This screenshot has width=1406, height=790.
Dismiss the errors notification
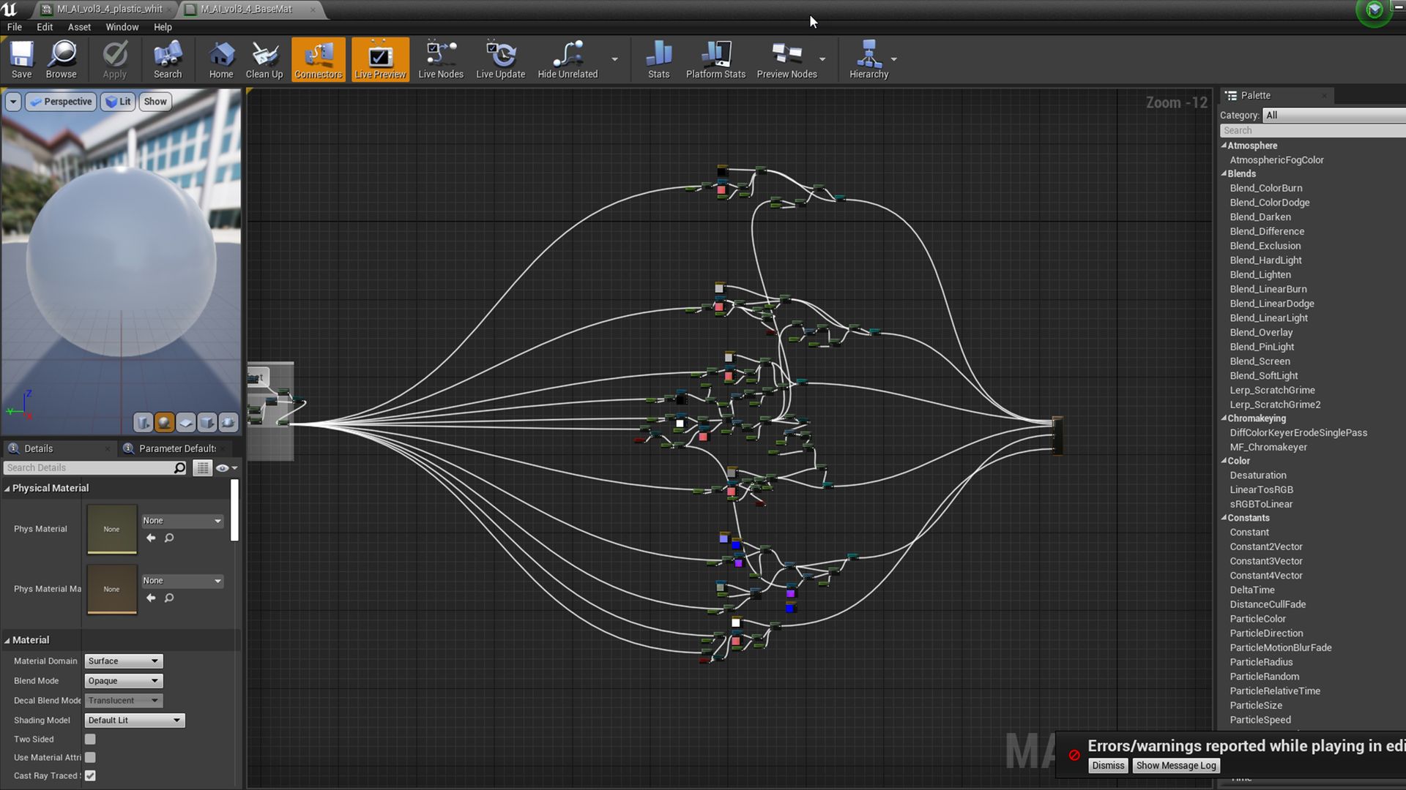point(1107,765)
